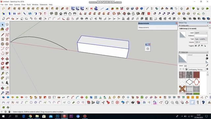This screenshot has width=211, height=119.
Task: Open the Draw menu
Action: (x=23, y=5)
